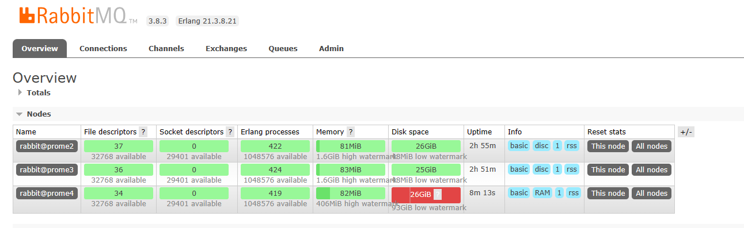
Task: Reset stats for This node on rabbit@prome2
Action: [608, 146]
